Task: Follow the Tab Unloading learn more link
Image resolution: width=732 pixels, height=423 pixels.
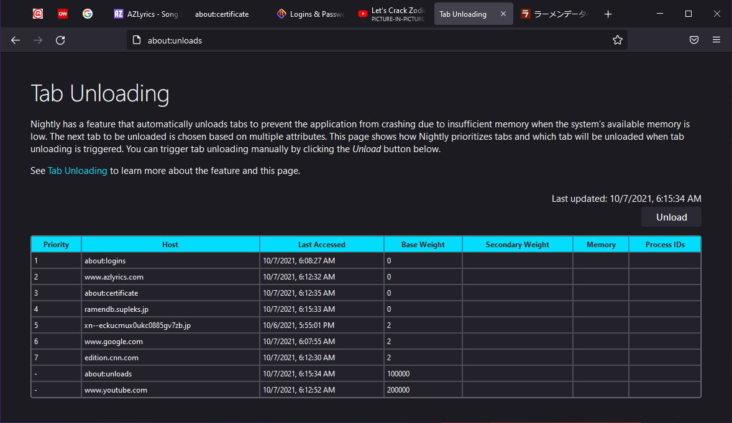Action: pos(78,171)
